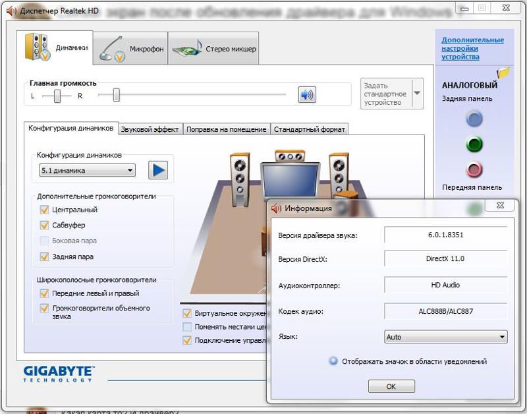Click the Realtek HD speaker title icon
527x414 pixels.
(12, 11)
